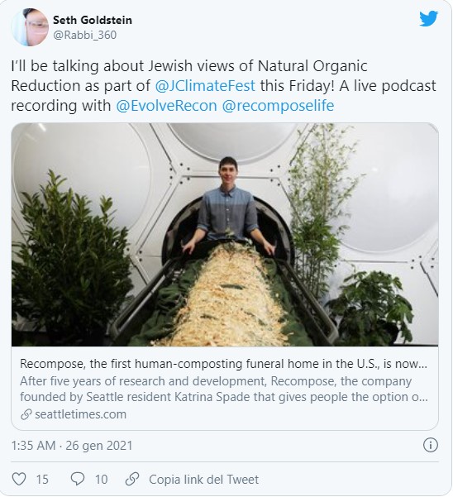Open Seth Goldstein's profile avatar
453x497 pixels.
coord(30,27)
